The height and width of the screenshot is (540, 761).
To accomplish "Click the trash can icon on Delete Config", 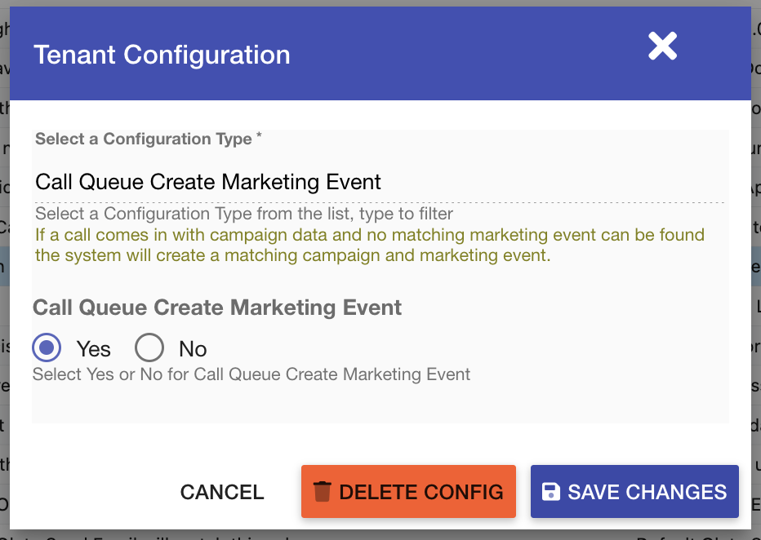I will coord(323,492).
